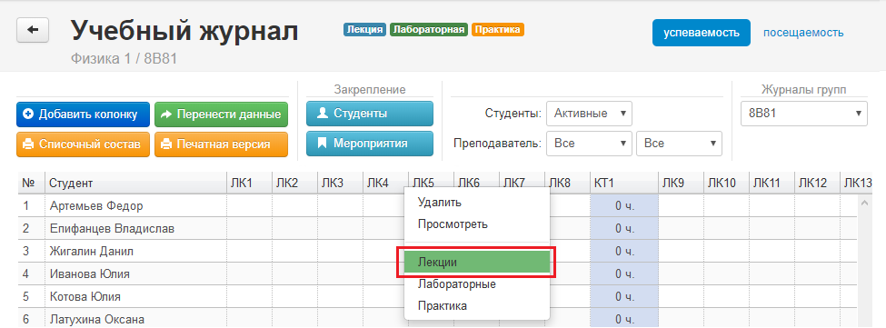Click the Лекция legend badge

pyautogui.click(x=364, y=29)
